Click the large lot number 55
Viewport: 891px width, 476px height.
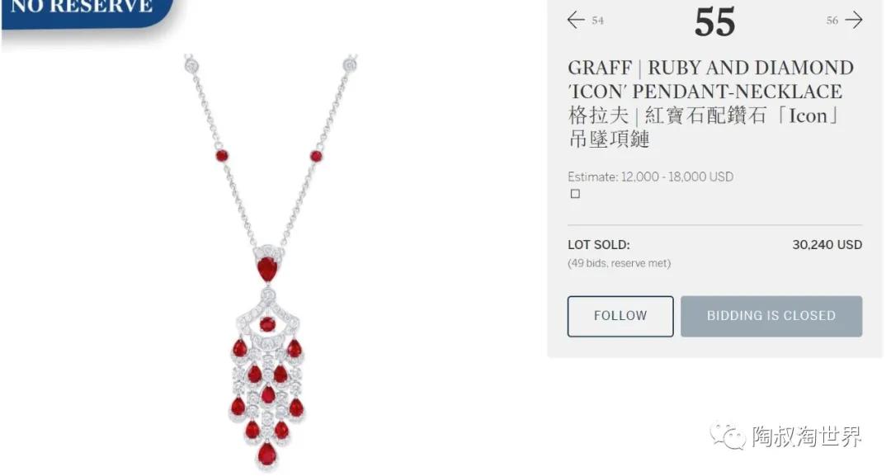[714, 22]
